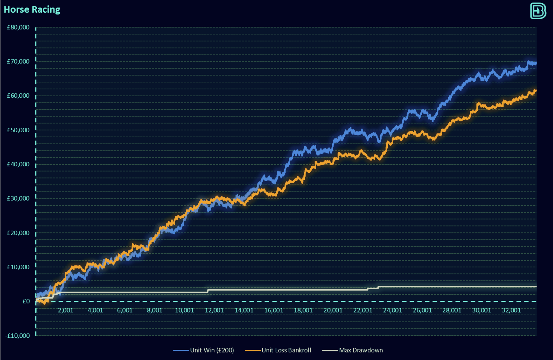553x360 pixels.
Task: Click the £80,000 y-axis label
Action: [18, 27]
